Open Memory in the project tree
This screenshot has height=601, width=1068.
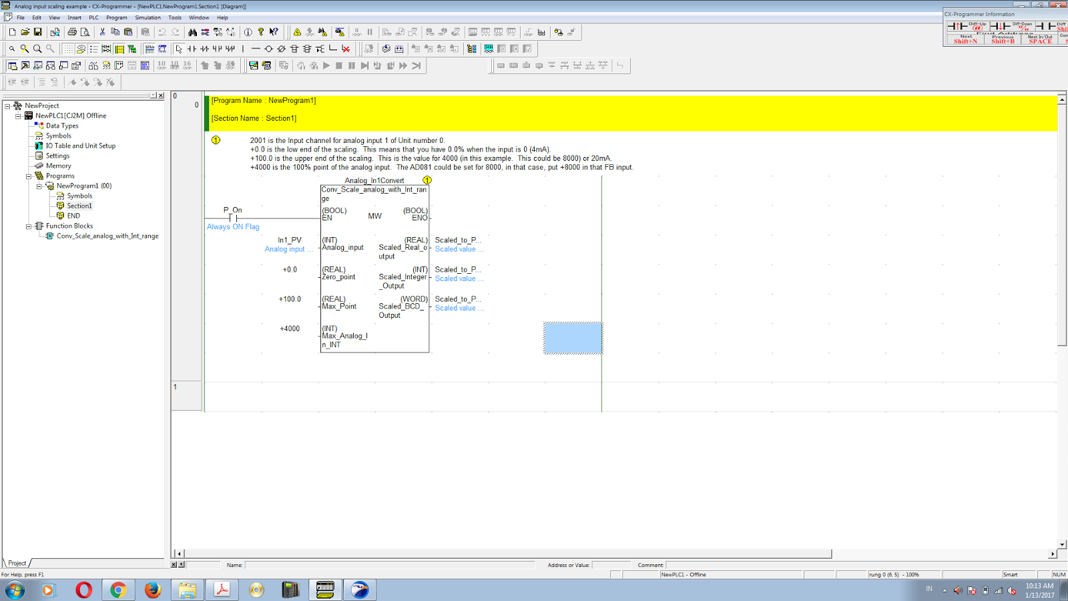pyautogui.click(x=58, y=166)
